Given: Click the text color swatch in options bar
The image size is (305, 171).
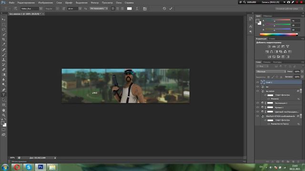Looking at the screenshot, I should click(129, 9).
